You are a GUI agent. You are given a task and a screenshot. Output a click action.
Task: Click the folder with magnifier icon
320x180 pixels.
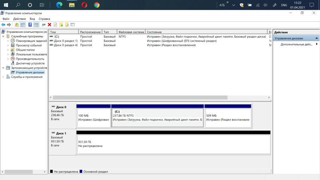point(67,25)
